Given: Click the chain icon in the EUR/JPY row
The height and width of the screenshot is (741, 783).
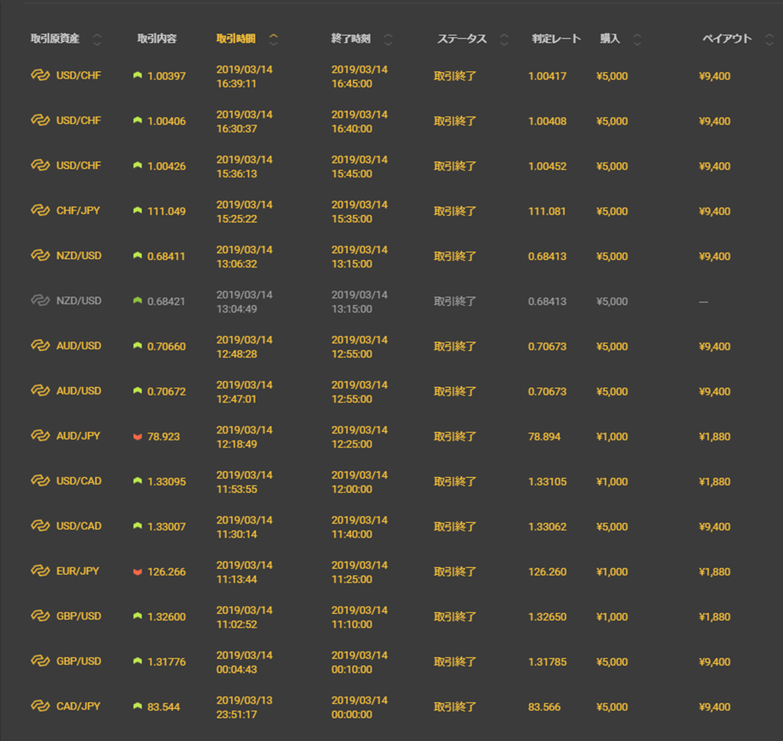Looking at the screenshot, I should [x=40, y=570].
